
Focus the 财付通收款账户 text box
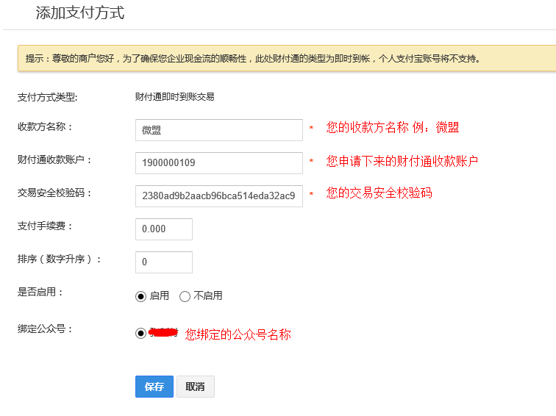218,163
